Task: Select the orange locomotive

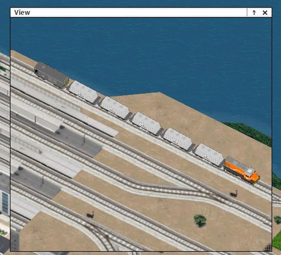Action: pyautogui.click(x=242, y=170)
